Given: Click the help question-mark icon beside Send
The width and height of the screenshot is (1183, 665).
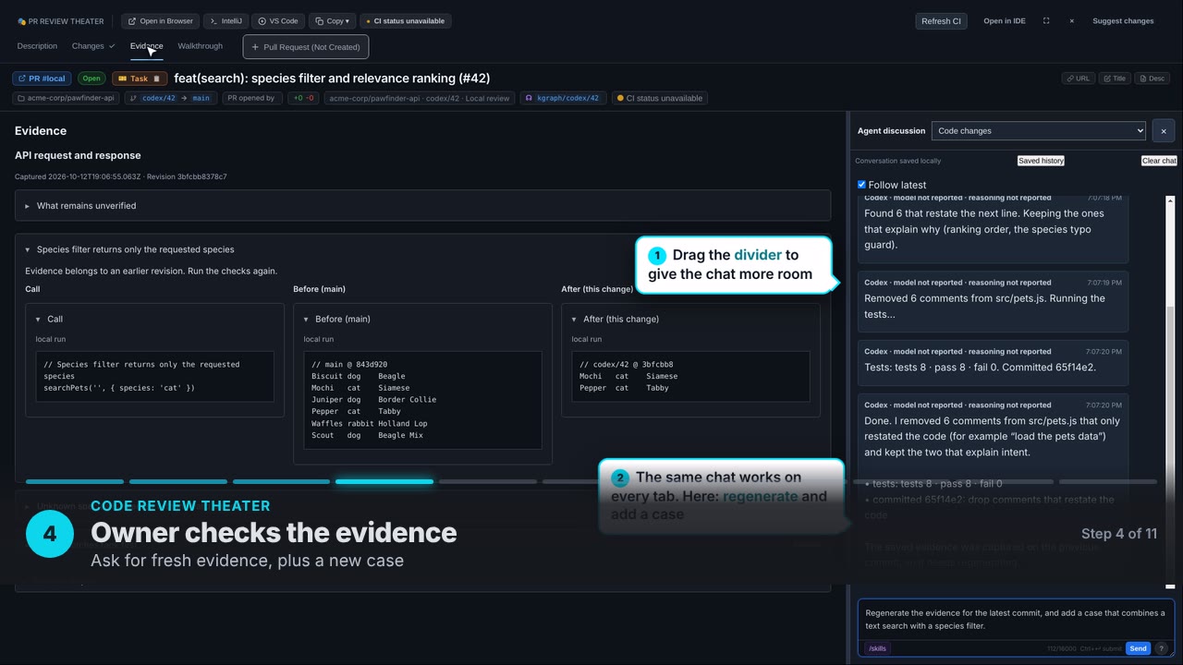Looking at the screenshot, I should [x=1162, y=648].
